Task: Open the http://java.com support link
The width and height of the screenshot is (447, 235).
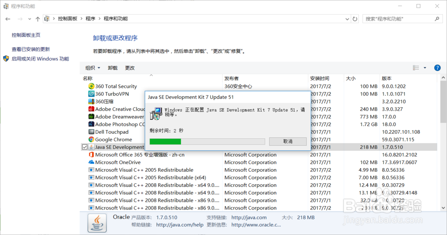Action: tap(249, 217)
